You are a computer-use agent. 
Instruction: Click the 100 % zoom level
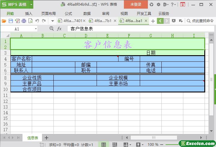pos(153,145)
